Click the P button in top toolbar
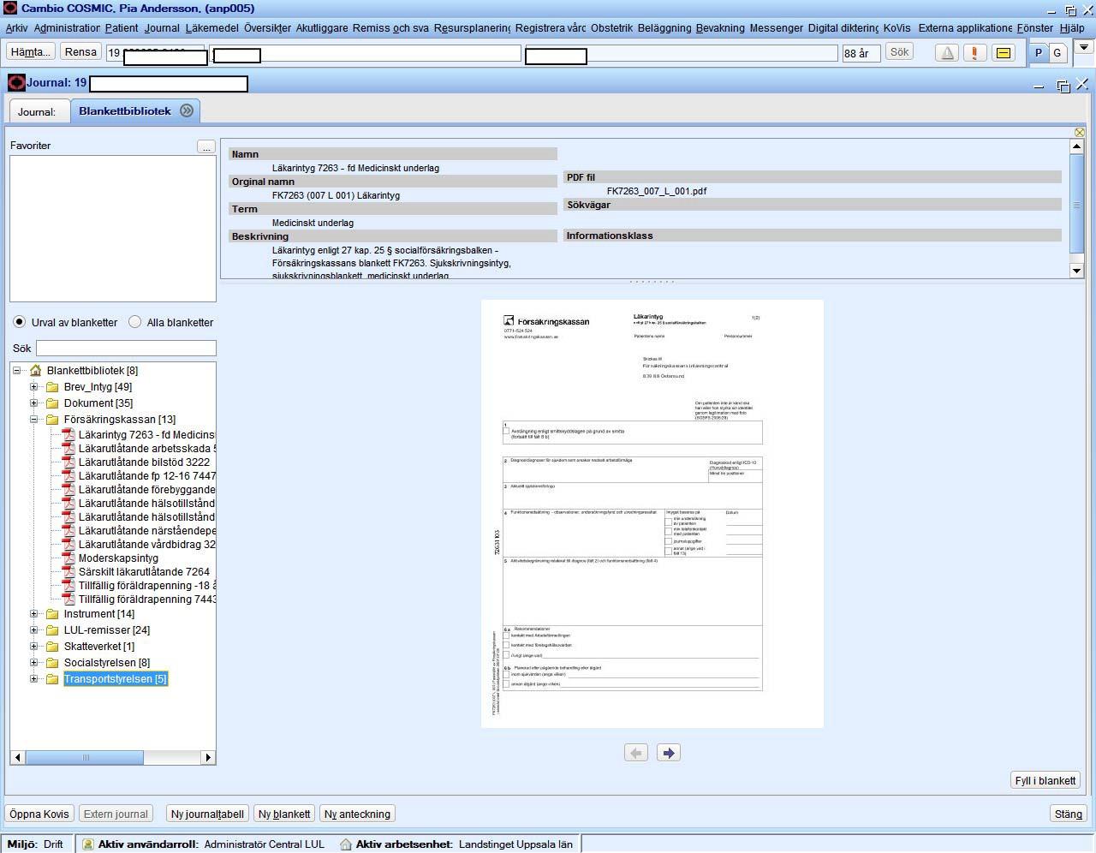Image resolution: width=1096 pixels, height=853 pixels. tap(1039, 52)
